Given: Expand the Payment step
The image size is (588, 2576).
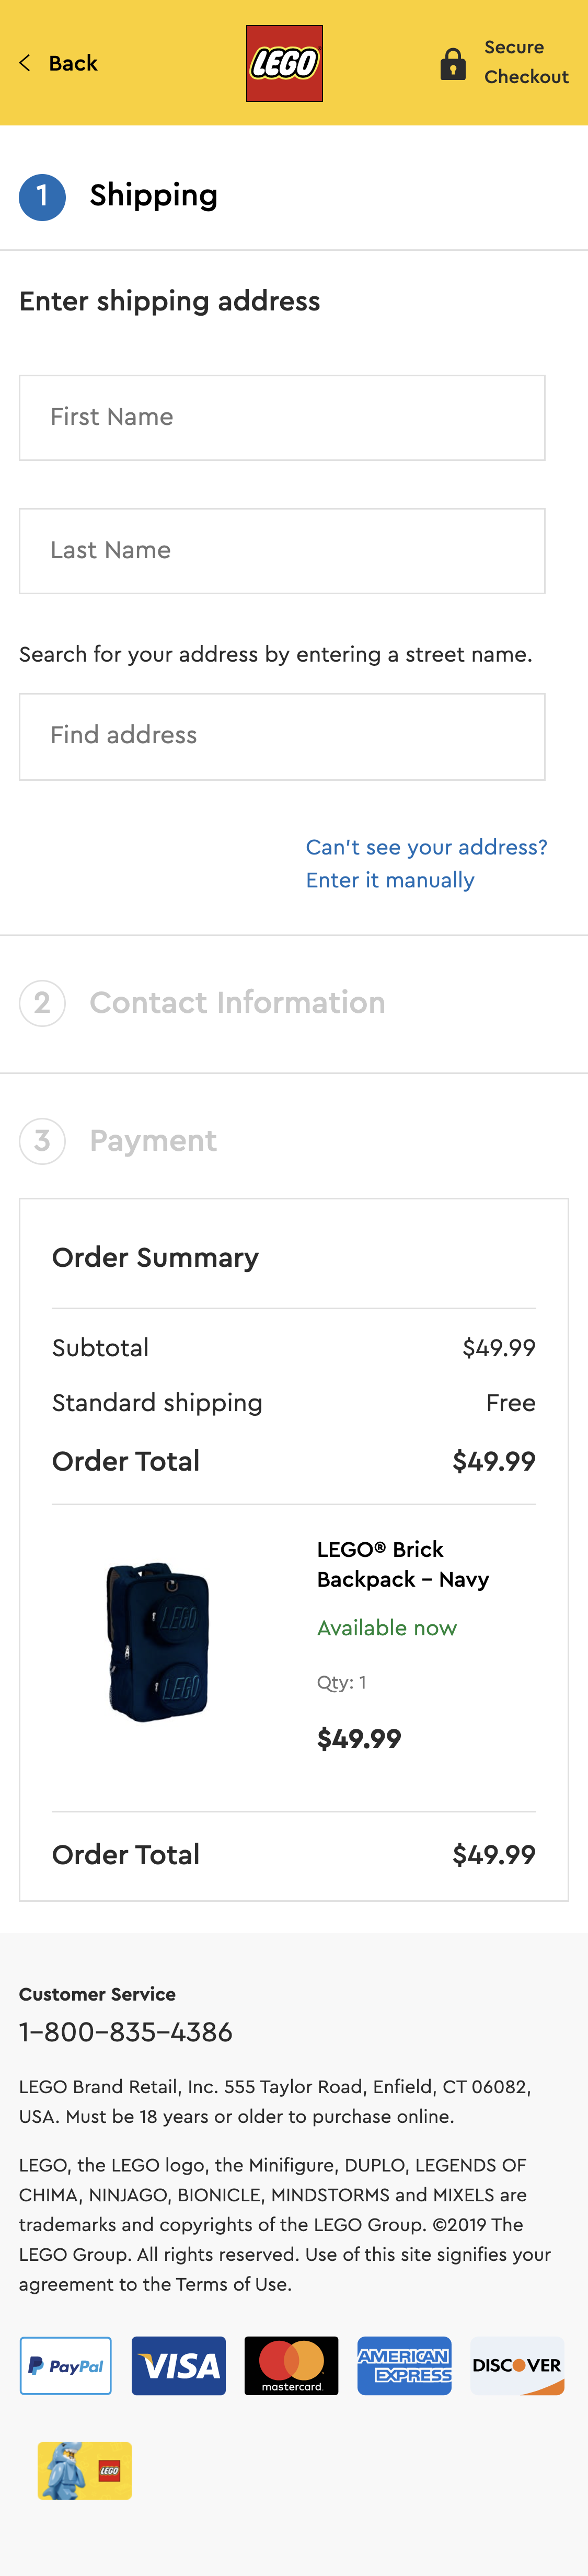Looking at the screenshot, I should point(153,1141).
